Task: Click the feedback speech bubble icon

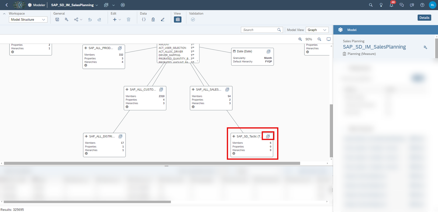Action: 412,5
